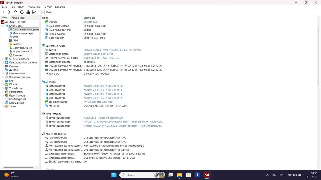Open File Explorer from the taskbar

click(179, 175)
